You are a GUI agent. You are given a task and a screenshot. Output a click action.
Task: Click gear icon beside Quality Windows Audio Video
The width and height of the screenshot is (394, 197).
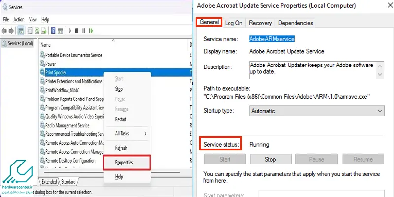tap(42, 116)
